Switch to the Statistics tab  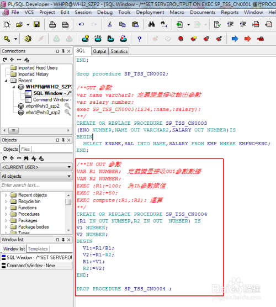pyautogui.click(x=119, y=51)
